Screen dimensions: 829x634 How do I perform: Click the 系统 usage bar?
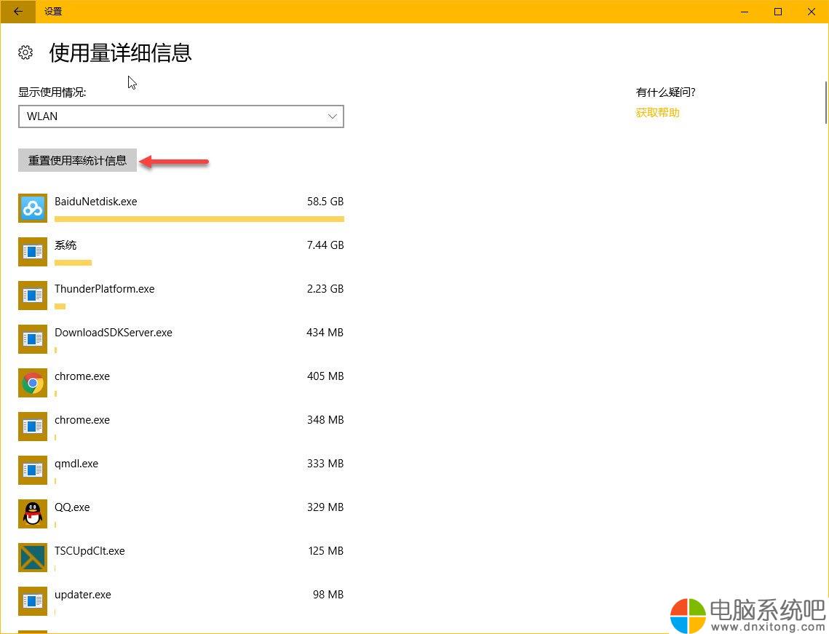[x=73, y=263]
